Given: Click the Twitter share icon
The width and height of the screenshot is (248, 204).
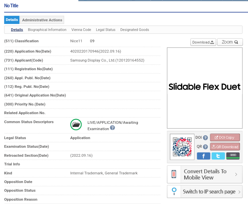Looking at the screenshot, I should pos(218,156).
